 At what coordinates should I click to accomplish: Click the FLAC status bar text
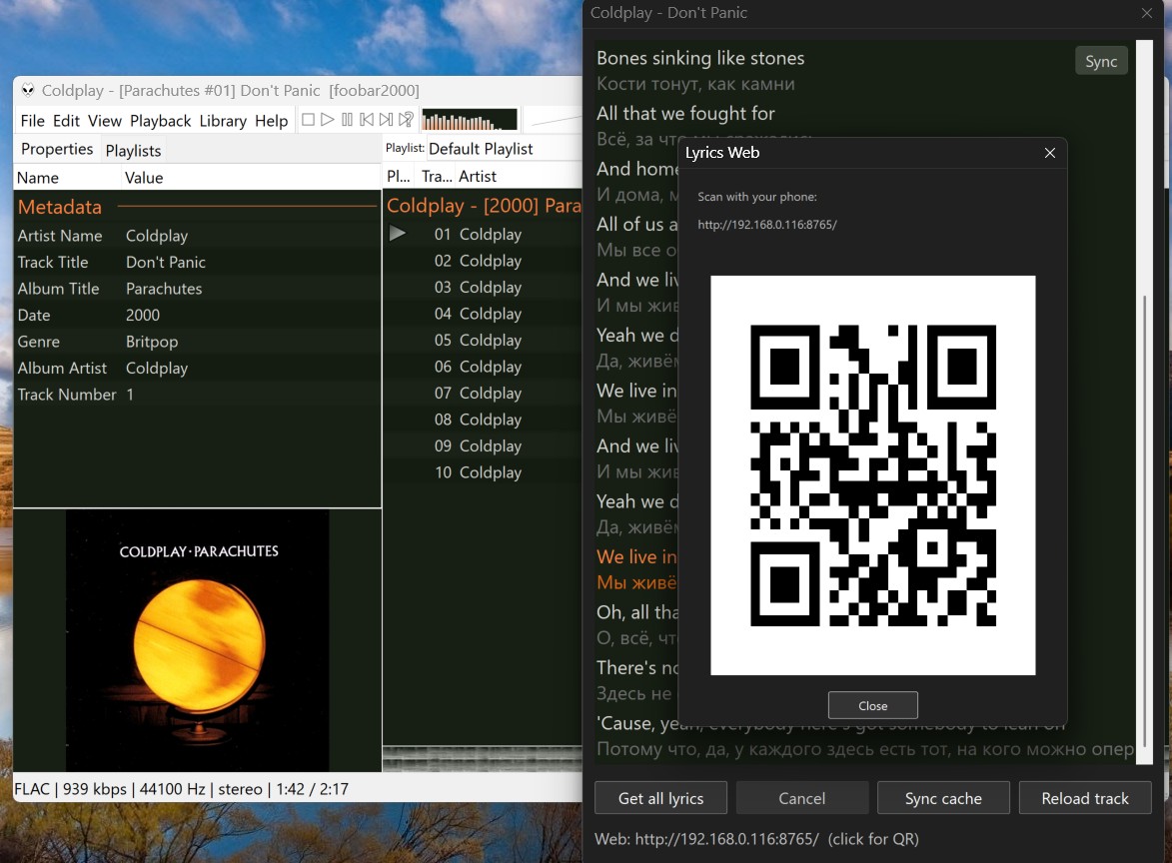(x=181, y=789)
